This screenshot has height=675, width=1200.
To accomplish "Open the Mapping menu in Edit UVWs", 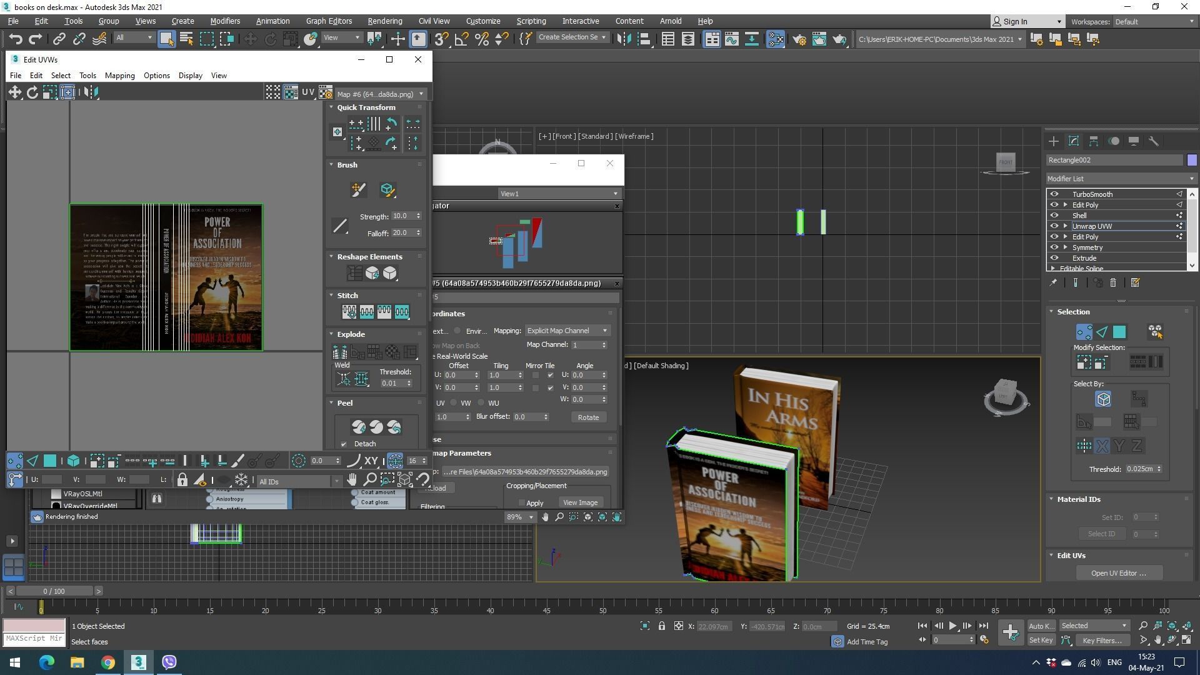I will pos(119,76).
